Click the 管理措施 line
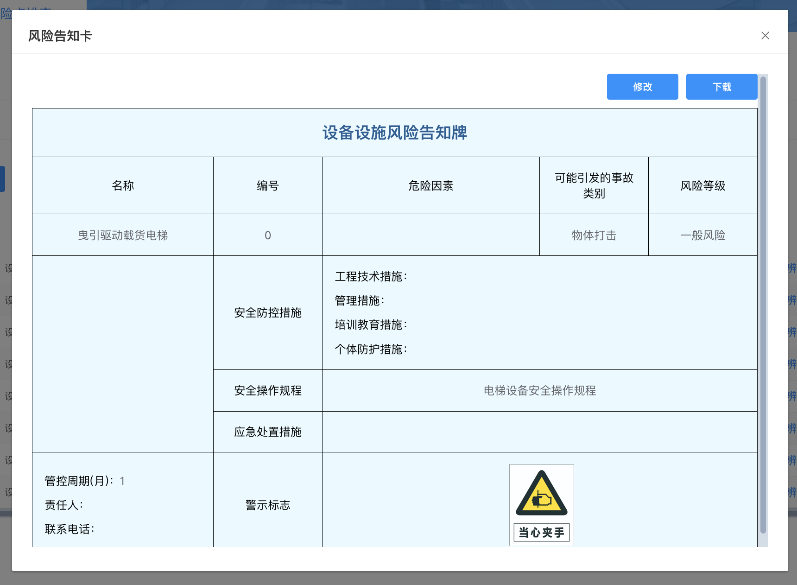Viewport: 797px width, 585px height. coord(360,301)
